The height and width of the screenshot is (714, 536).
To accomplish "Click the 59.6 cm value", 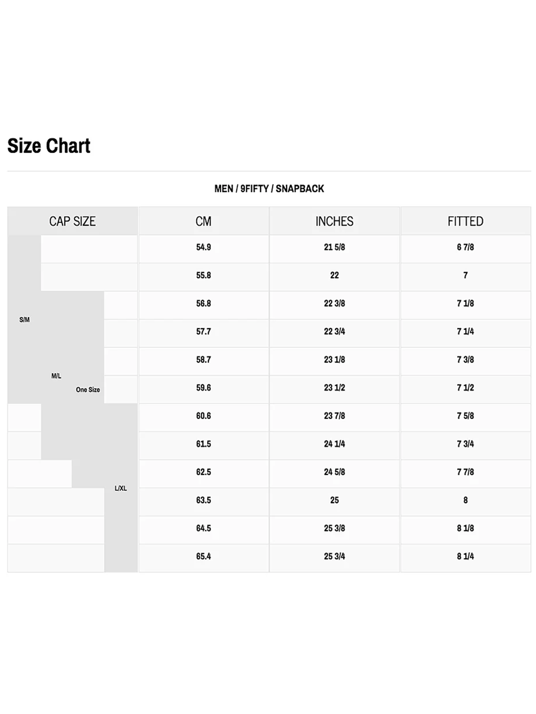I will 204,388.
